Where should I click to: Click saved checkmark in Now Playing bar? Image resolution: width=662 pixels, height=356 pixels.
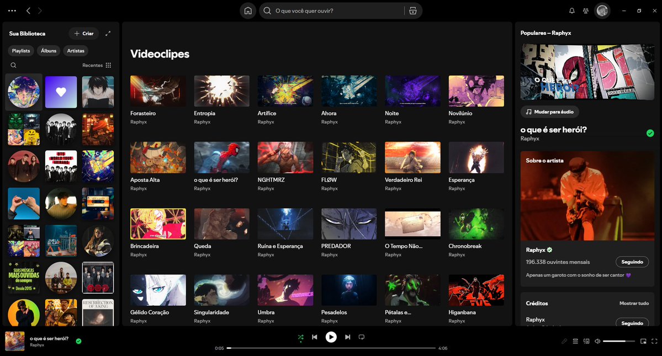tap(78, 341)
